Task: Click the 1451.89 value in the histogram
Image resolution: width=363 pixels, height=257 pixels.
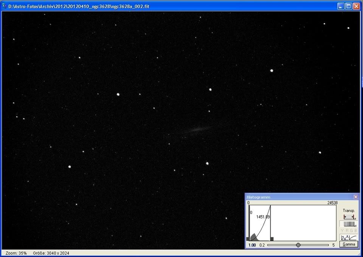Action: tap(263, 217)
